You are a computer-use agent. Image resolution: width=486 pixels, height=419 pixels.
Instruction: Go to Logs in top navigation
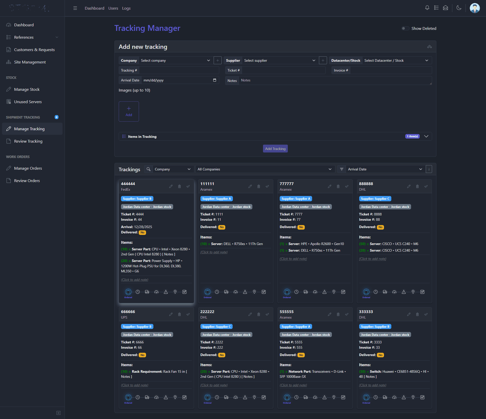click(126, 8)
